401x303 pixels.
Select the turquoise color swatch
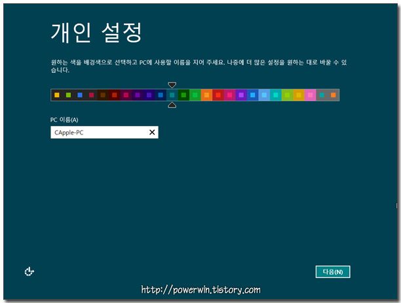pyautogui.click(x=276, y=95)
